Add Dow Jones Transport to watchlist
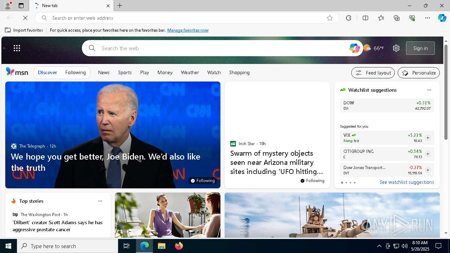 428,170
